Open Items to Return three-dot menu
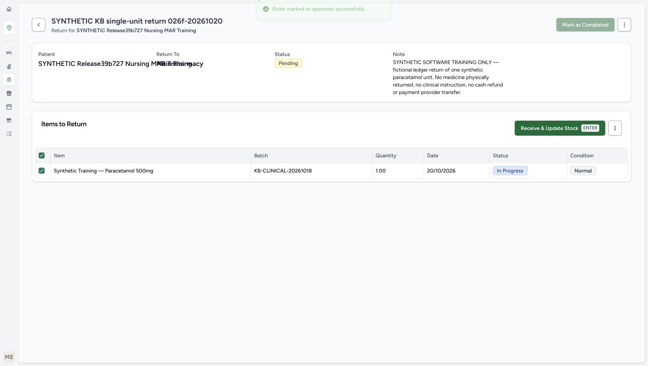 point(615,128)
